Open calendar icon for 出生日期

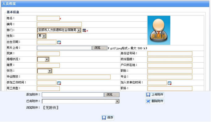[59, 42]
